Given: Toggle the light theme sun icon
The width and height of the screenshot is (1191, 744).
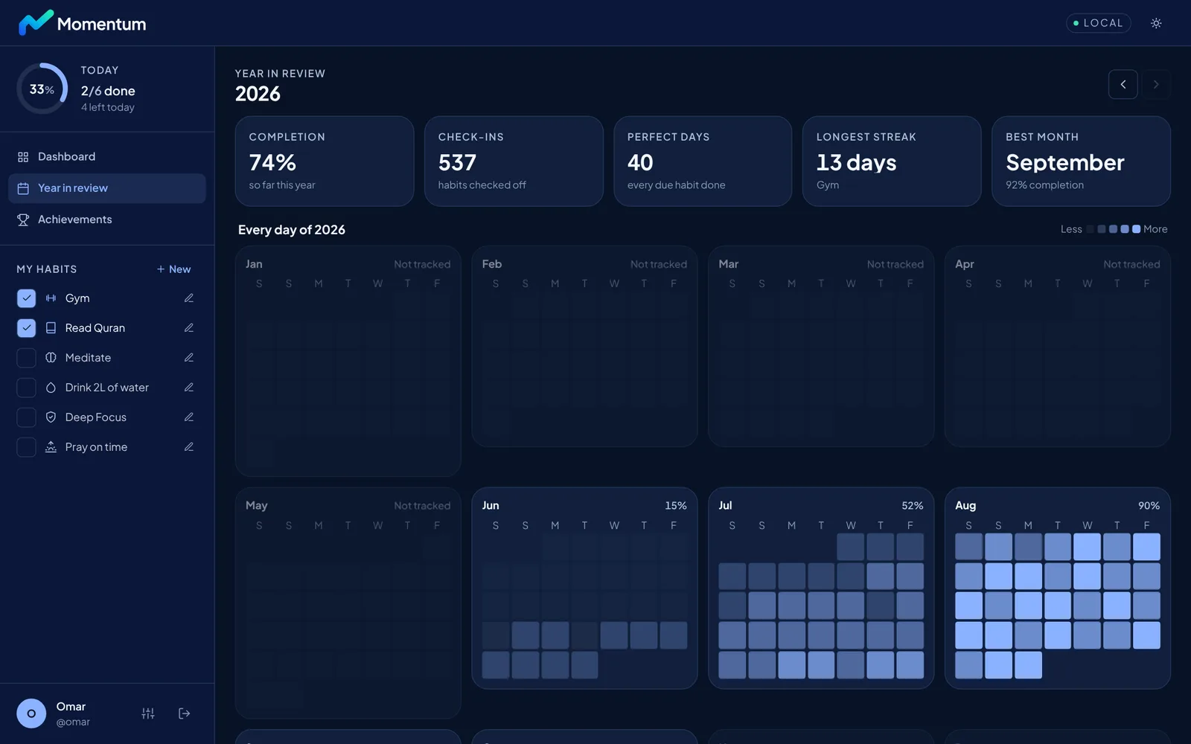Looking at the screenshot, I should pyautogui.click(x=1156, y=23).
